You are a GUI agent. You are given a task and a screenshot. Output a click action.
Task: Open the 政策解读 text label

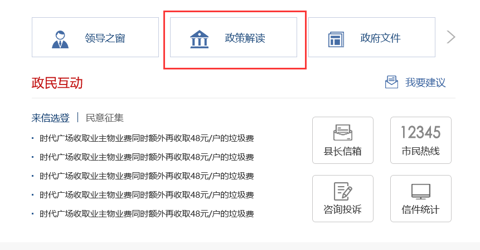(x=245, y=38)
